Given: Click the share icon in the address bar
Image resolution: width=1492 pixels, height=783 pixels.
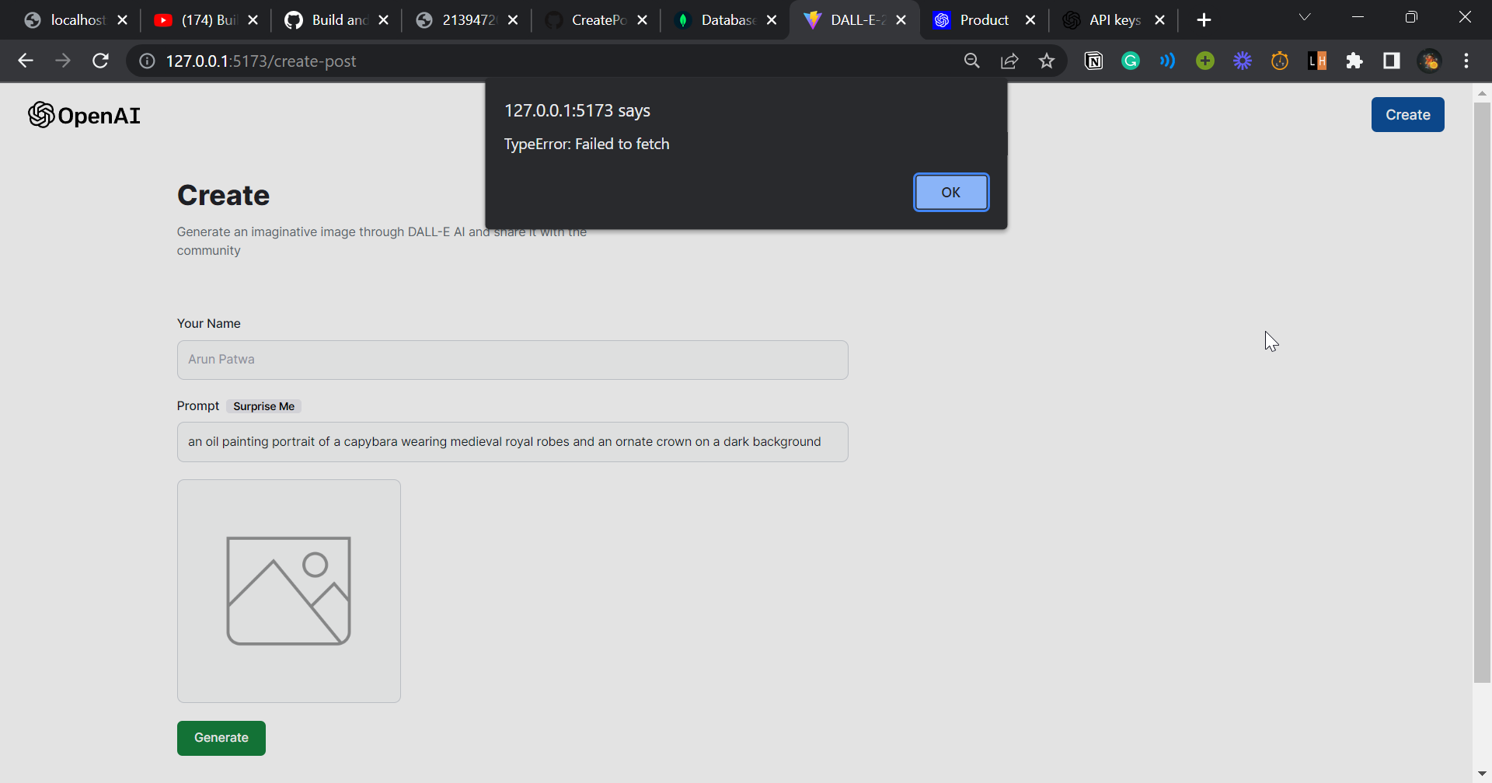Looking at the screenshot, I should point(1009,61).
